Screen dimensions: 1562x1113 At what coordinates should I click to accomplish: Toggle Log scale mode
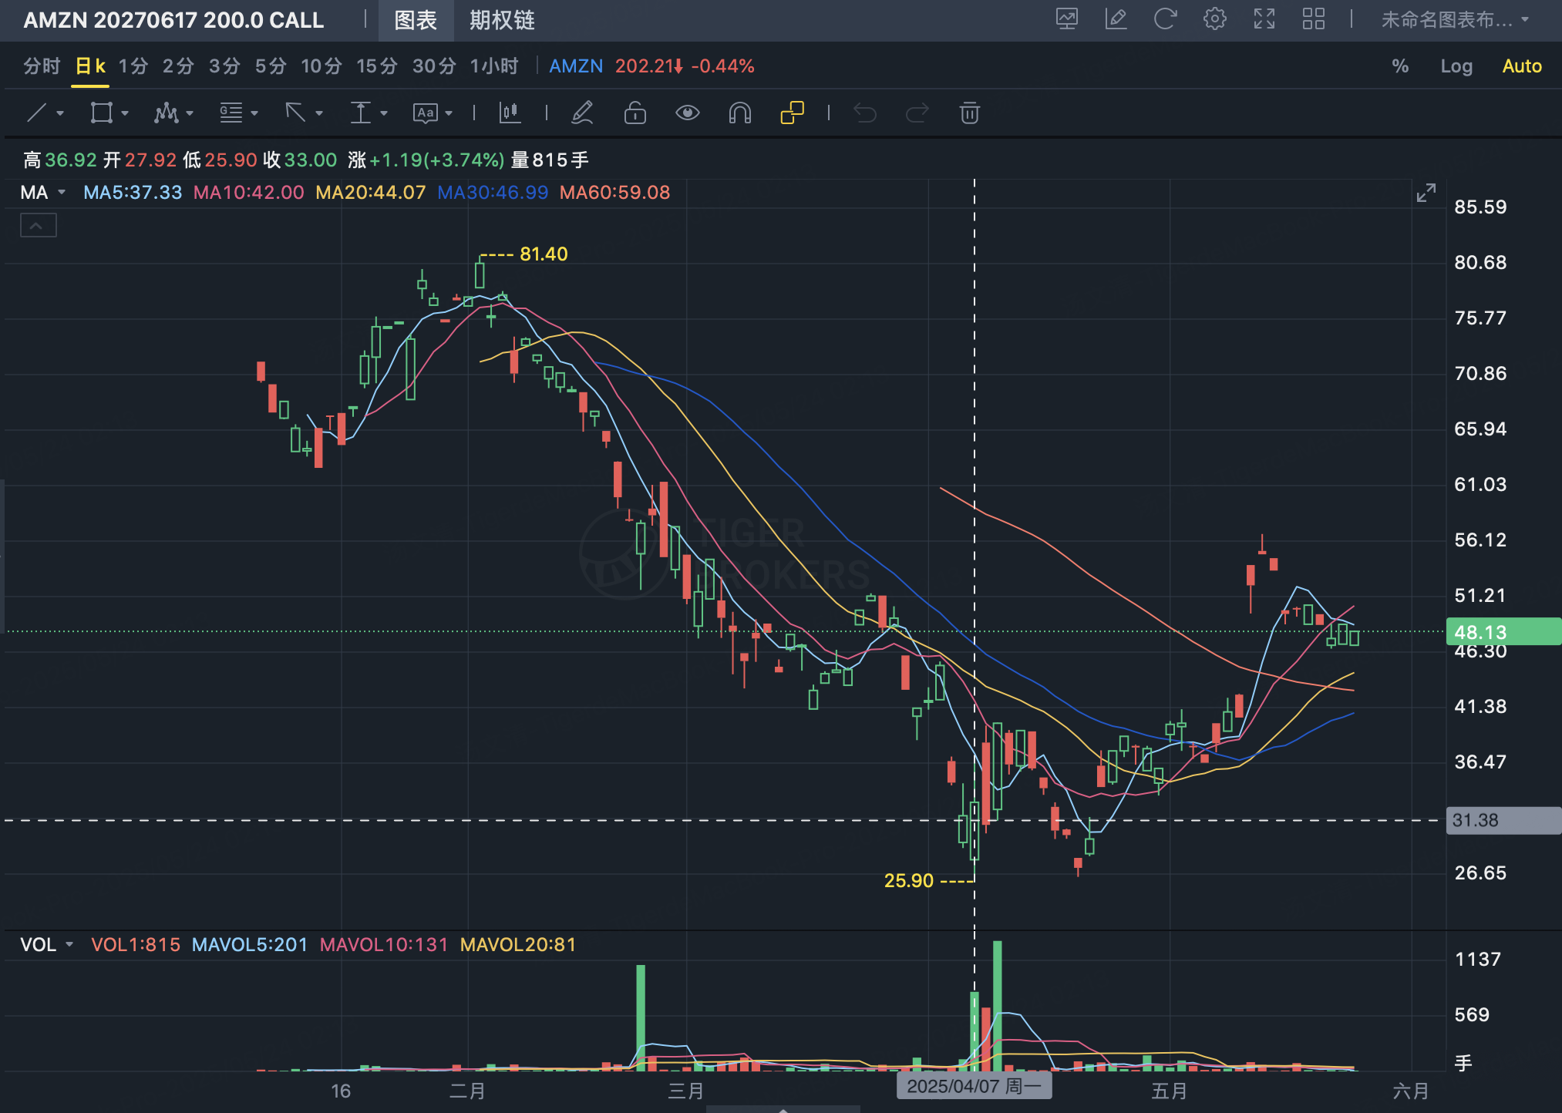[1456, 66]
